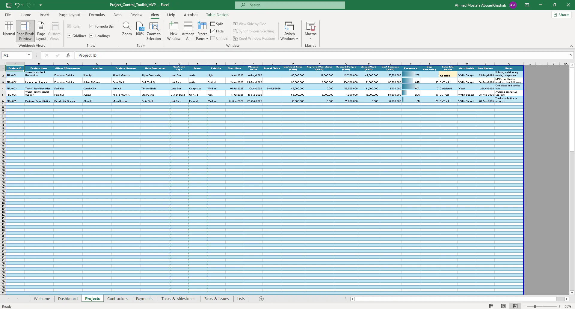The height and width of the screenshot is (309, 575).
Task: Open the Review ribbon tab
Action: (136, 15)
